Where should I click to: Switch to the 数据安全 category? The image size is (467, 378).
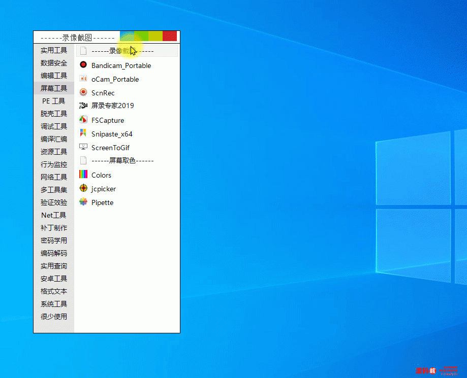pos(54,63)
